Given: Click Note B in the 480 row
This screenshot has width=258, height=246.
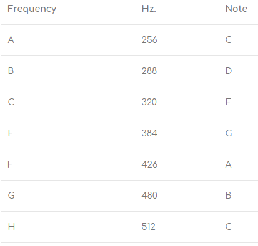Looking at the screenshot, I should pyautogui.click(x=228, y=196).
